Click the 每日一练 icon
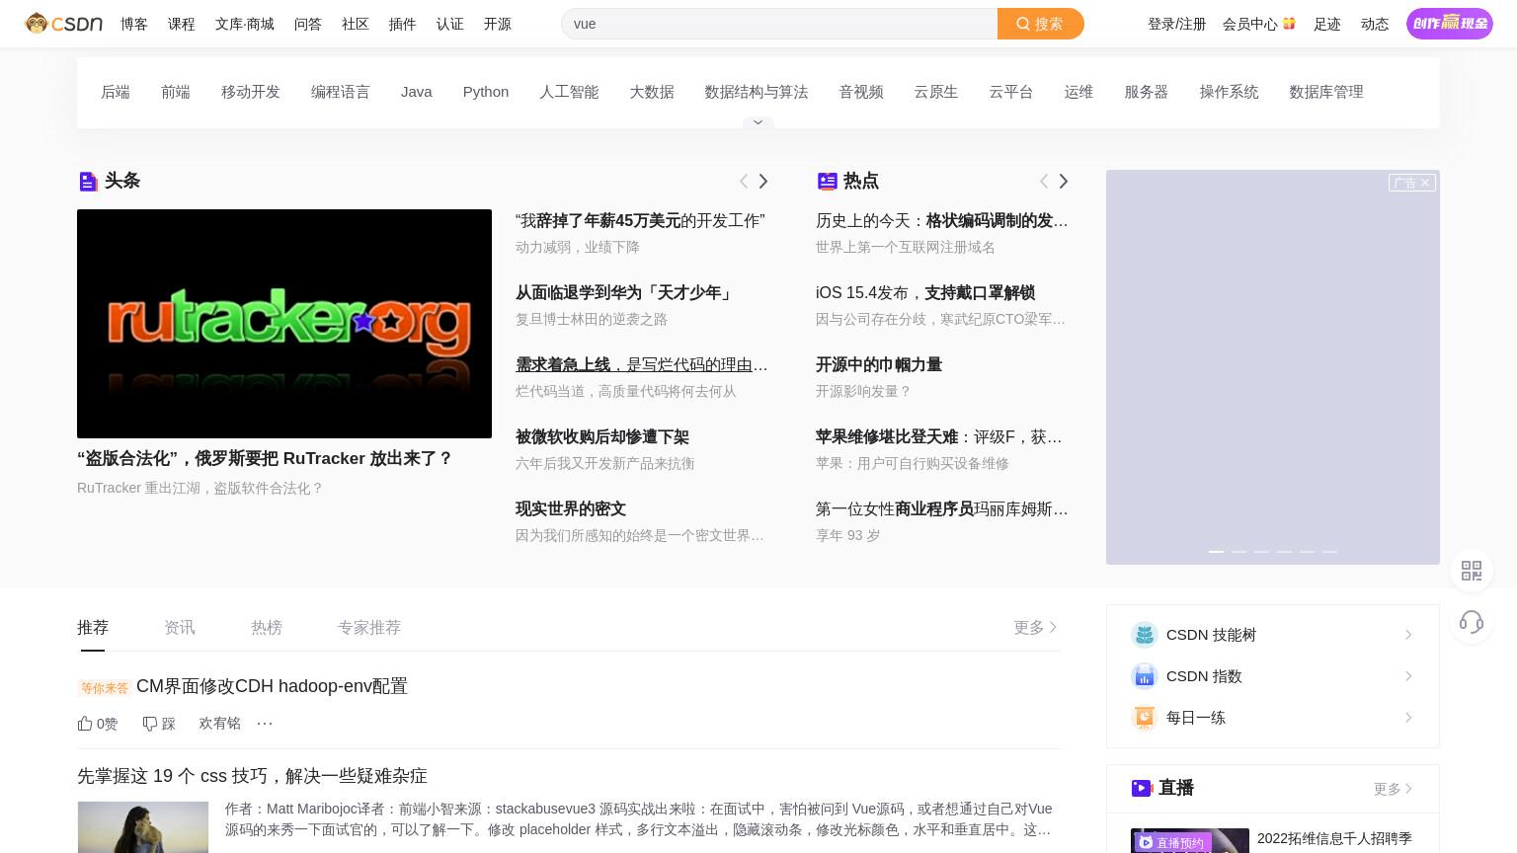The width and height of the screenshot is (1517, 853). (1145, 718)
